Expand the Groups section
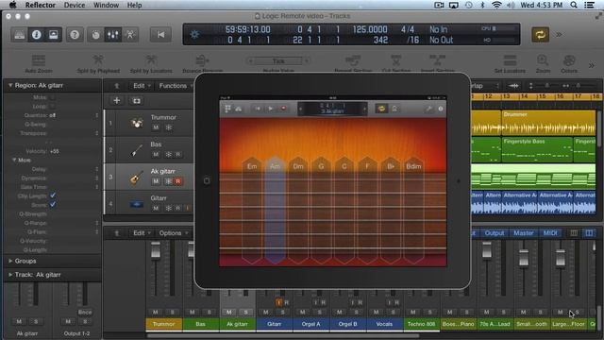Image resolution: width=604 pixels, height=340 pixels. (x=10, y=261)
